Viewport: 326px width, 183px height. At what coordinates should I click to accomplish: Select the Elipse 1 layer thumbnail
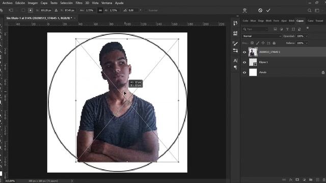click(253, 62)
